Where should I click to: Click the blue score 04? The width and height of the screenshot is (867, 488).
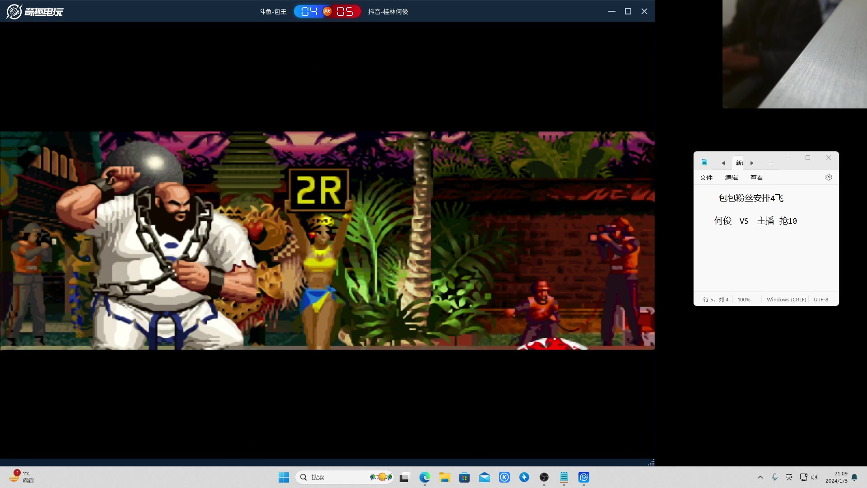click(x=309, y=11)
